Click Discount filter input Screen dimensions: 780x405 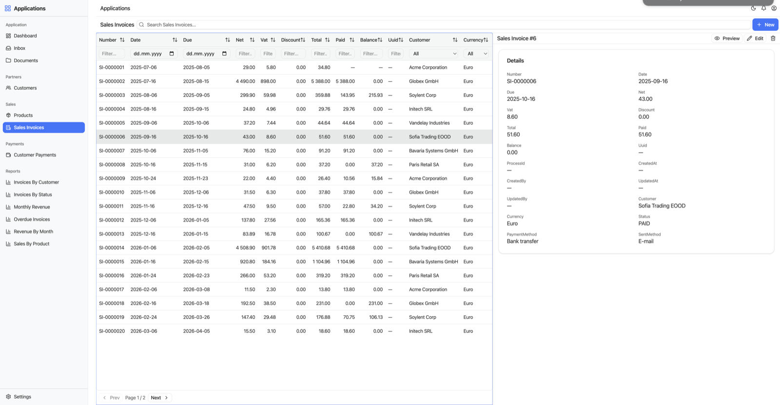[293, 54]
